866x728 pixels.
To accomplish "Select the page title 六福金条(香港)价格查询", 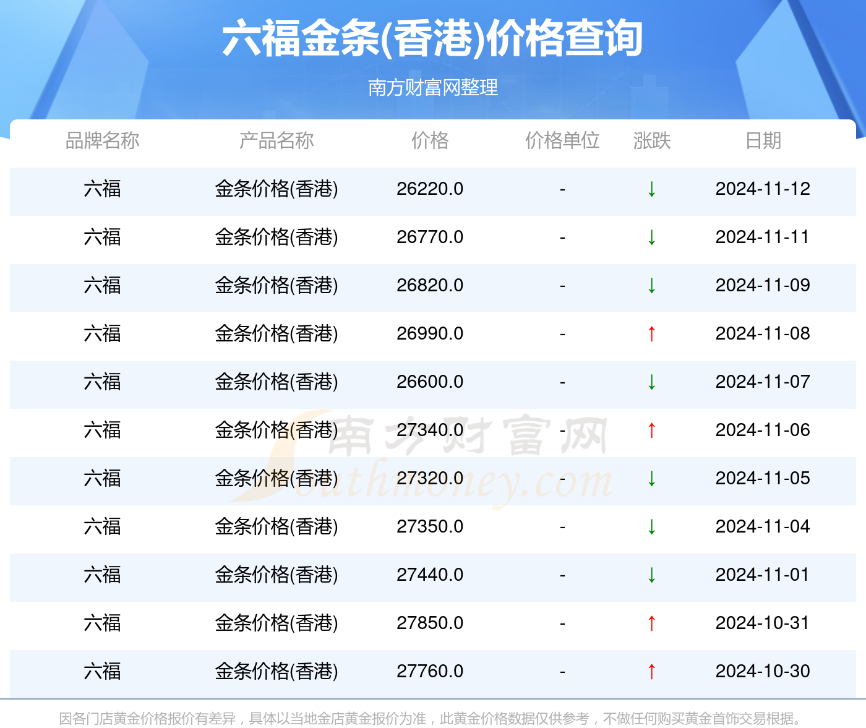I will [433, 38].
